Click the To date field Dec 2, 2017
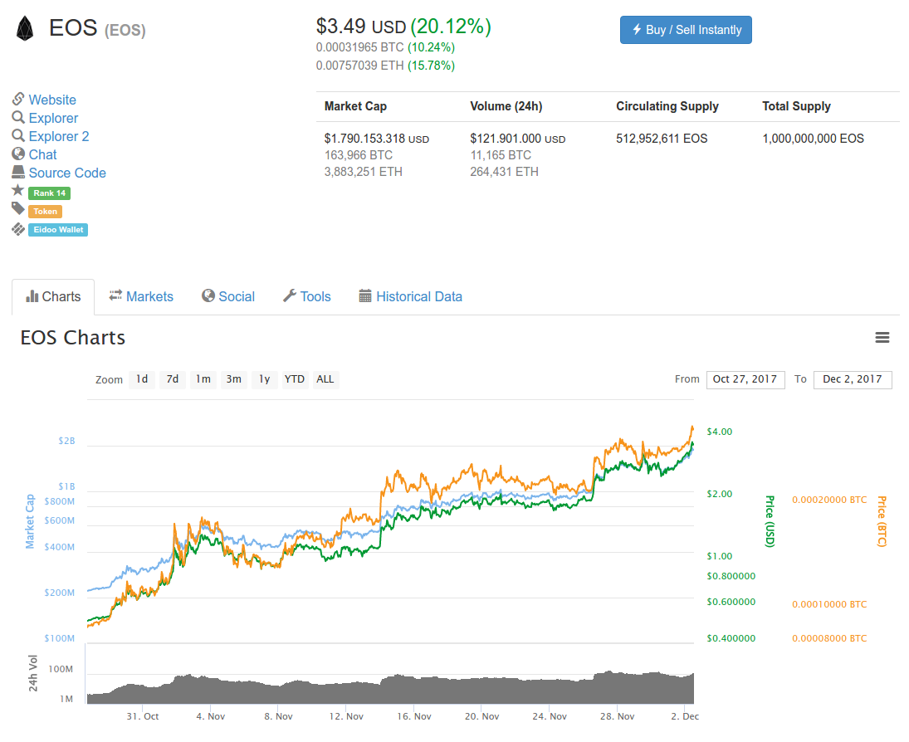This screenshot has height=742, width=909. click(x=853, y=379)
